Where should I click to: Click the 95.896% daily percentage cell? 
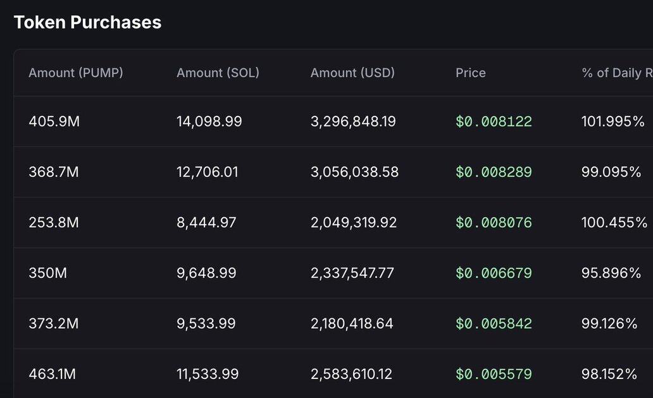(x=611, y=273)
